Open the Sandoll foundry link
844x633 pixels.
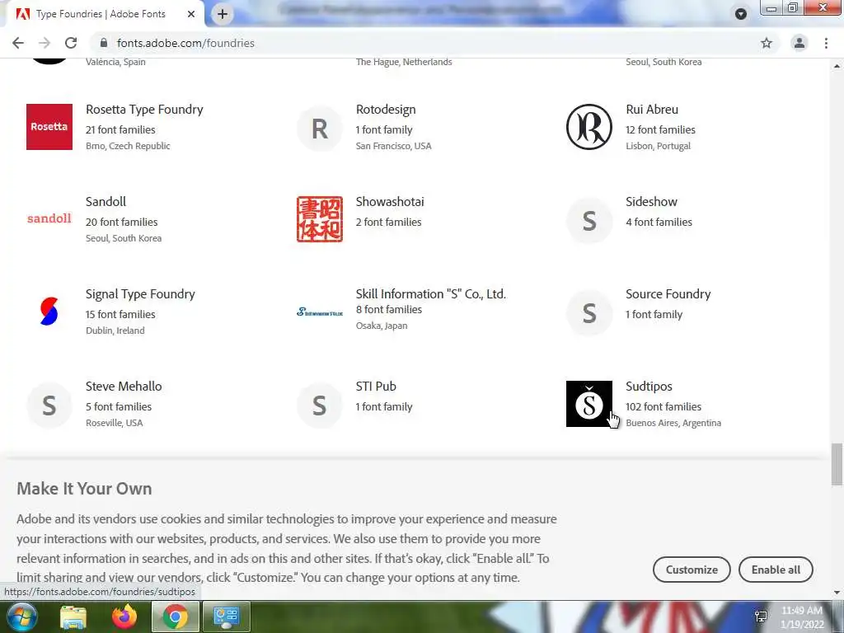[105, 202]
